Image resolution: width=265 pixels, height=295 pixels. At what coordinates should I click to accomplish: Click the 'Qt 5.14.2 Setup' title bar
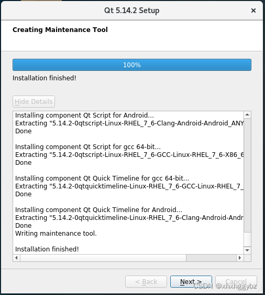pos(132,10)
